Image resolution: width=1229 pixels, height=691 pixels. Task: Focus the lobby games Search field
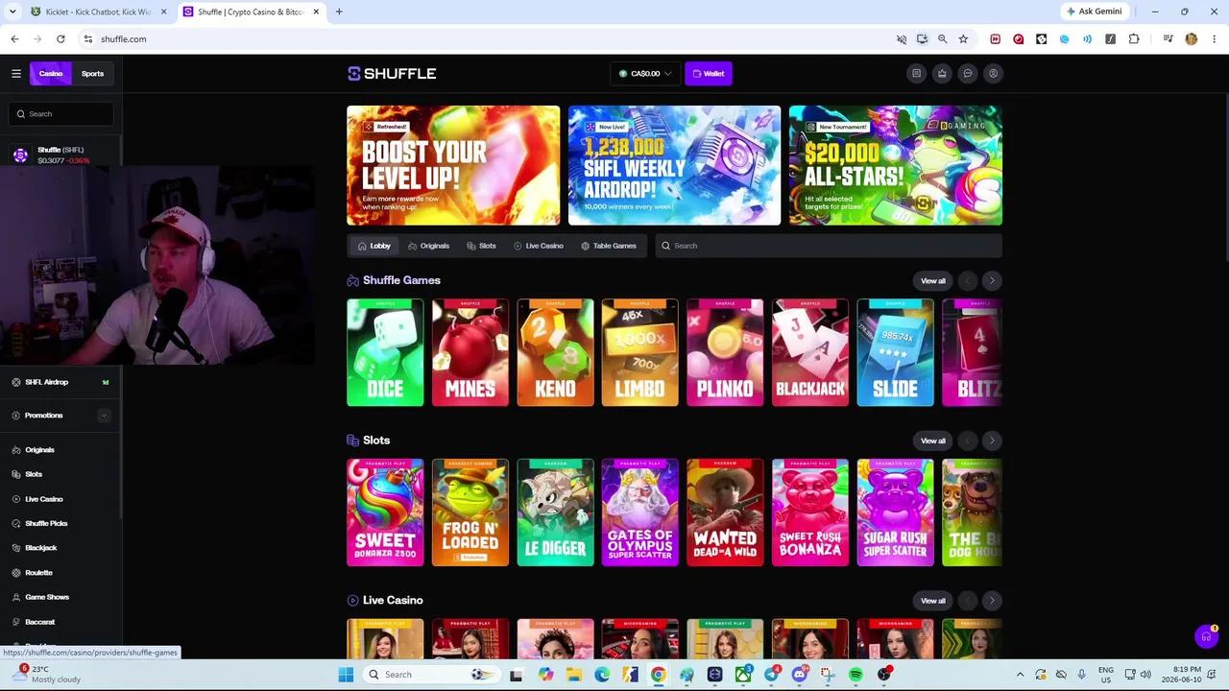[x=829, y=246]
